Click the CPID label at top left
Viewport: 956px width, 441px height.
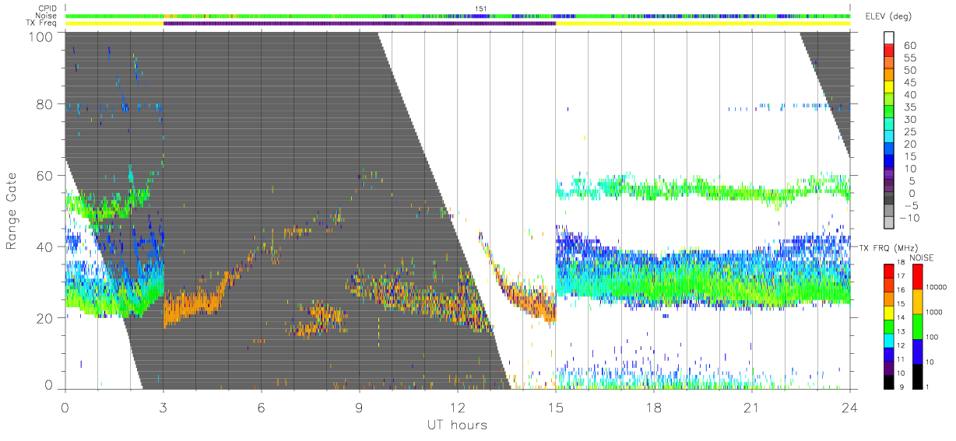click(x=49, y=8)
